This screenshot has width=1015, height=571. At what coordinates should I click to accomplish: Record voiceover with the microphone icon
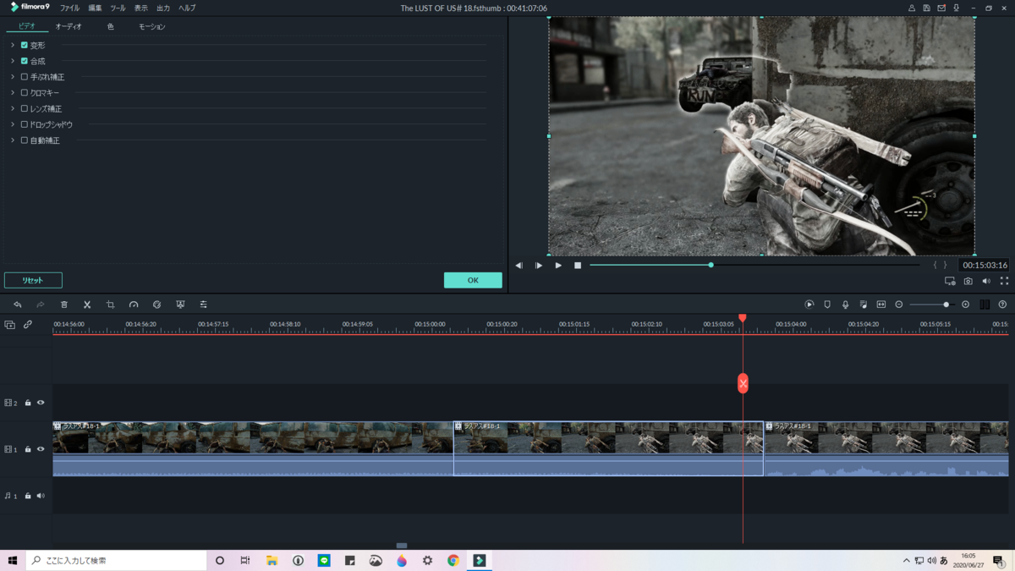[845, 305]
